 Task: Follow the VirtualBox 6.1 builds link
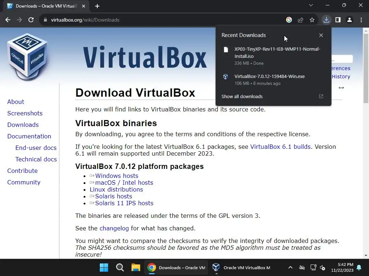click(280, 147)
